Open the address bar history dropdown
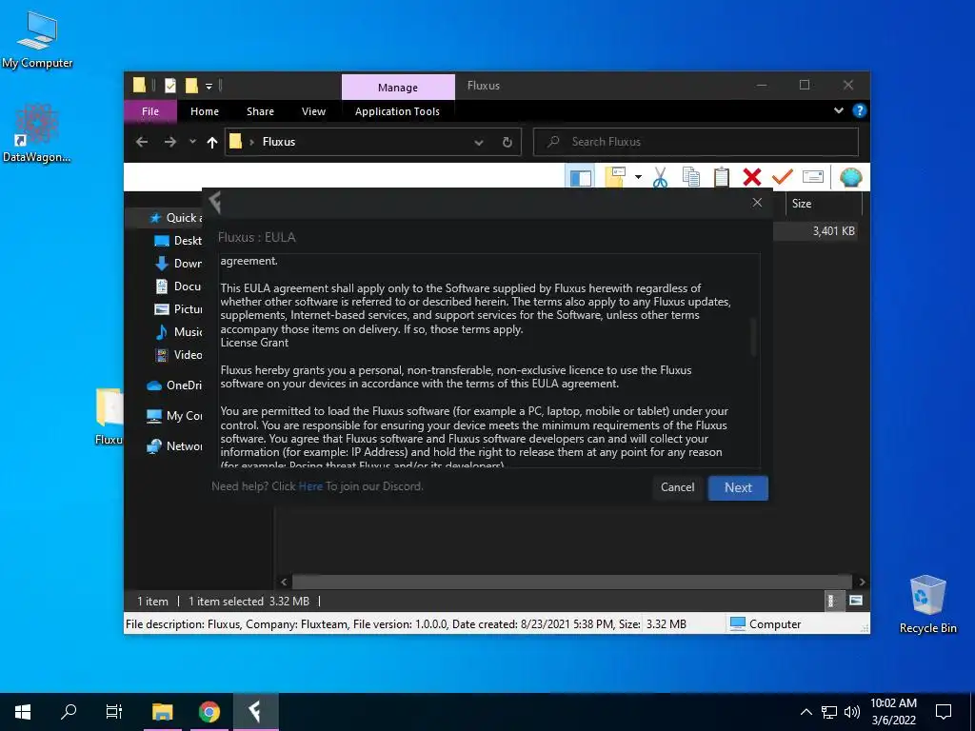Image resolution: width=975 pixels, height=731 pixels. pos(479,143)
